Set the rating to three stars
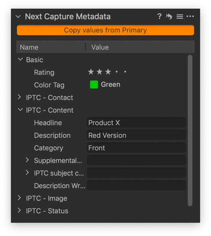This screenshot has height=236, width=211. [108, 72]
